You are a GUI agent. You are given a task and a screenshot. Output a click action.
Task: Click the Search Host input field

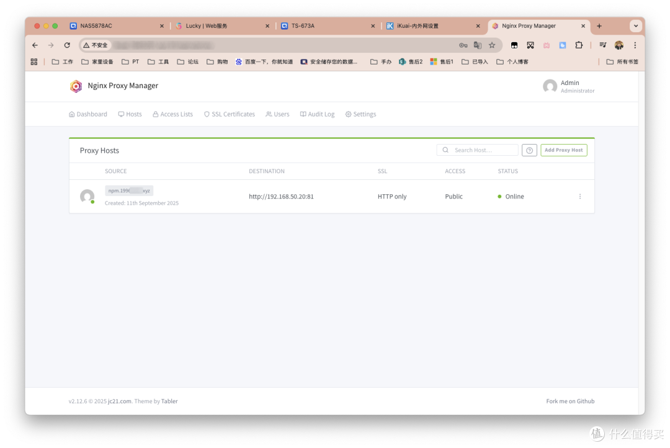[477, 151]
